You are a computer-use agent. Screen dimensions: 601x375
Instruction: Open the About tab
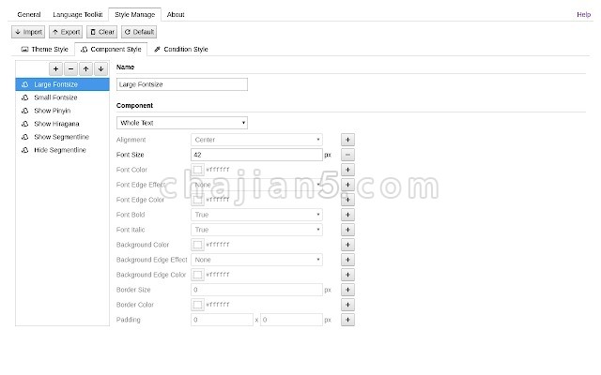pos(176,15)
